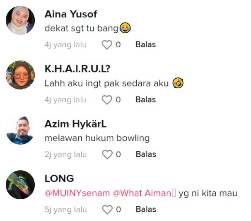Open Aina Yusof's profile picture

[20, 20]
